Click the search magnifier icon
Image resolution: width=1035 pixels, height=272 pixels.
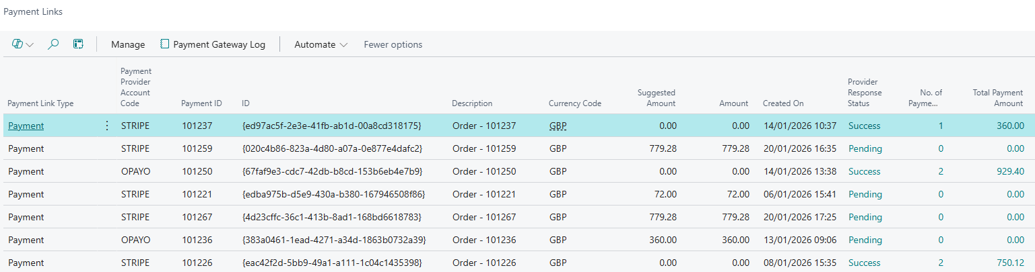(x=53, y=44)
